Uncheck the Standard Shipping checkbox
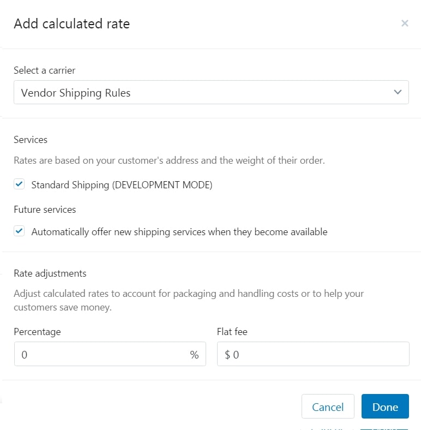 point(20,184)
